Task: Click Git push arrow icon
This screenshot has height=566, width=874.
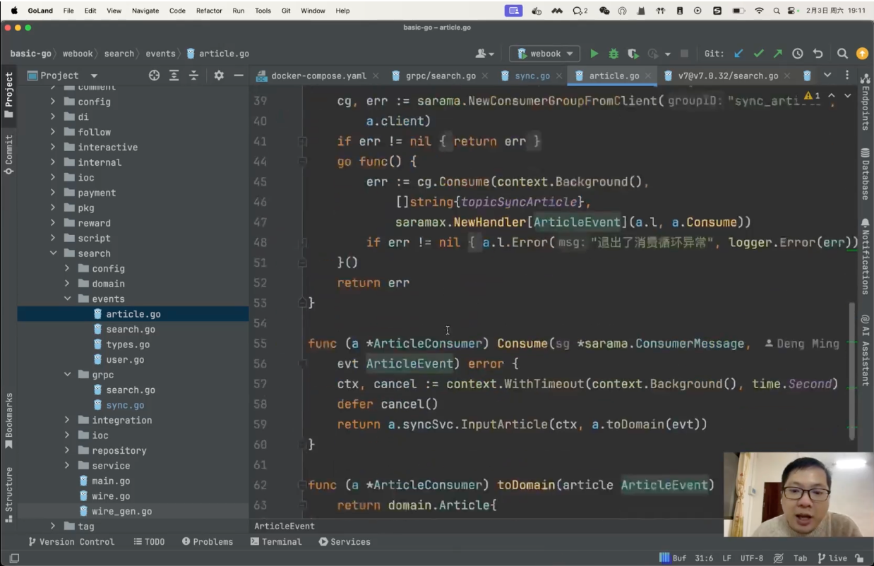Action: 777,54
